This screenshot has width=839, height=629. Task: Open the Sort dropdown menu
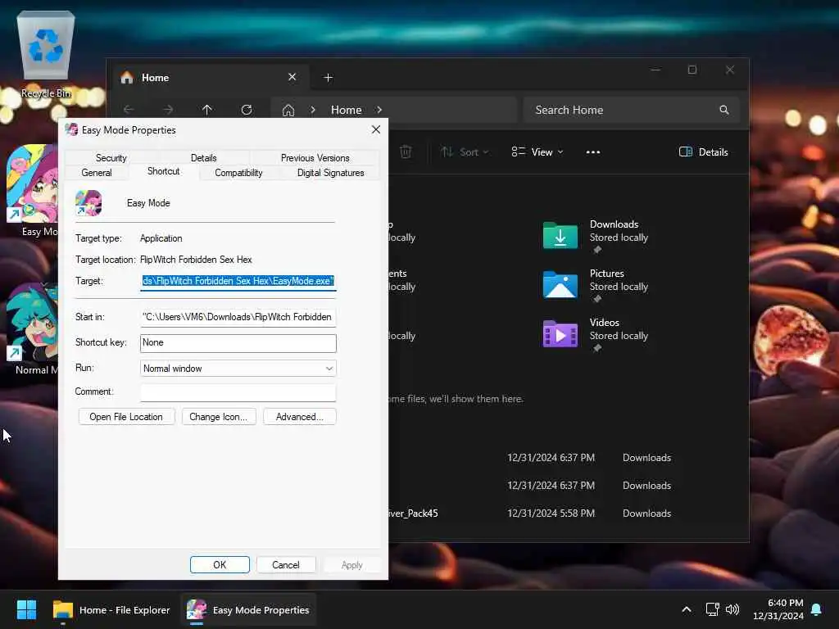pyautogui.click(x=465, y=152)
